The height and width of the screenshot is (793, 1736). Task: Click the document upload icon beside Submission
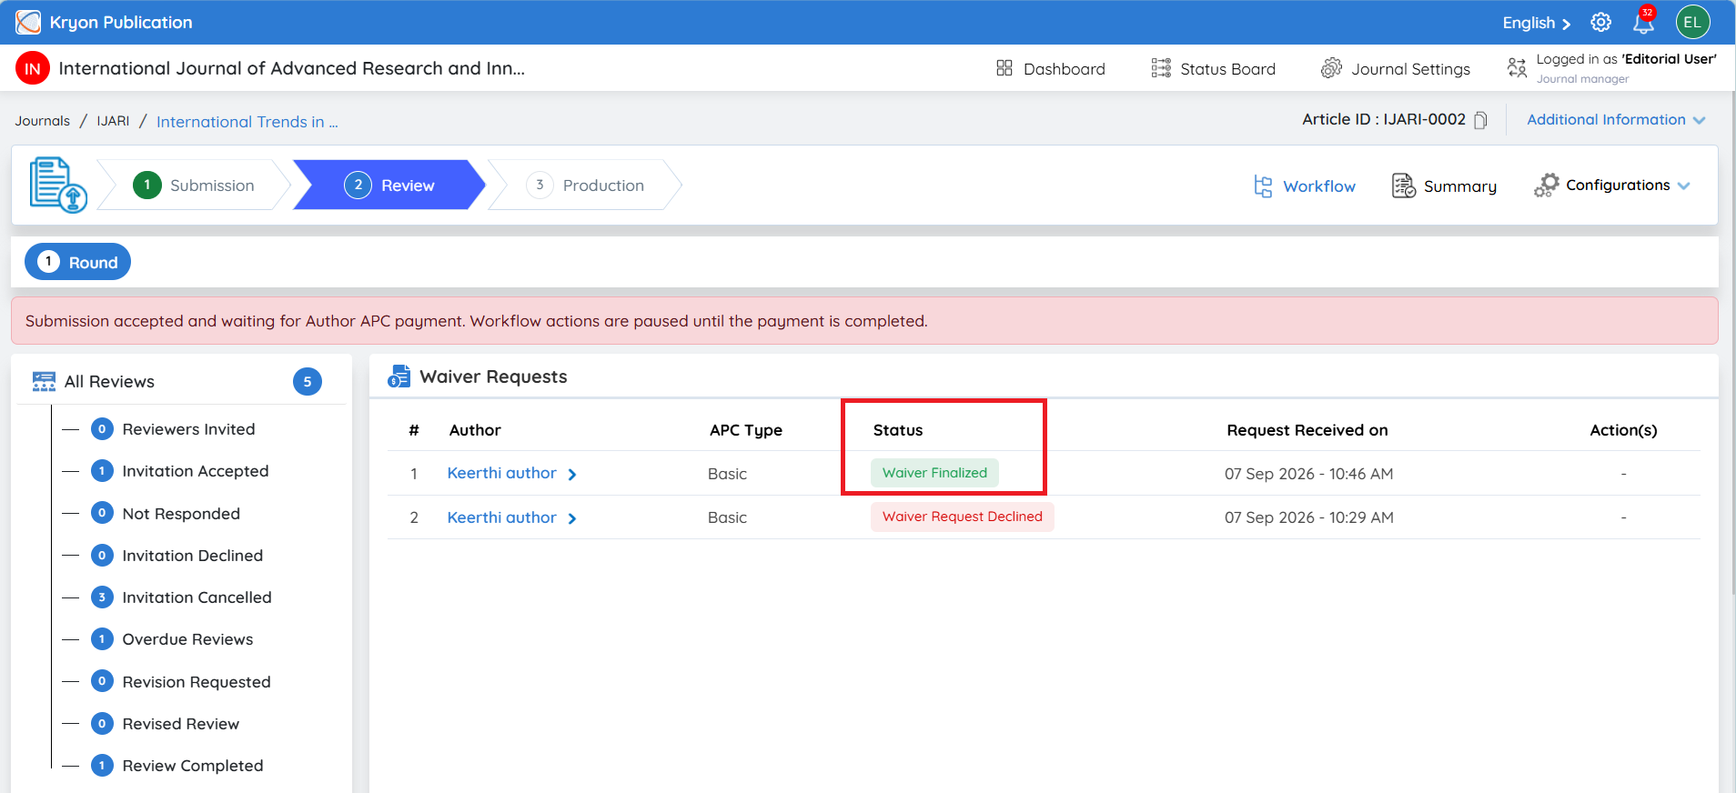click(x=58, y=185)
